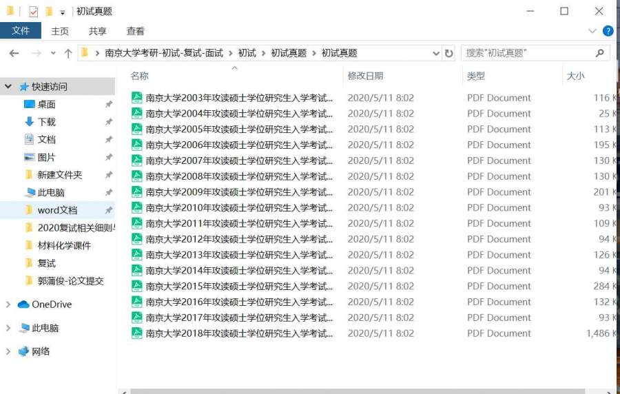The image size is (620, 394).
Task: Click PDF icon of the 2004年 file
Action: [137, 114]
